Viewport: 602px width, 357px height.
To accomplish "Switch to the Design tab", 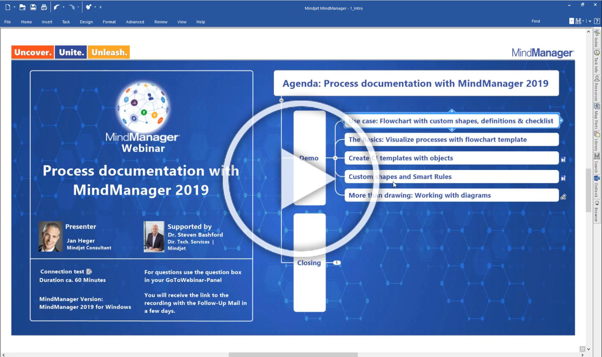I will [x=86, y=22].
